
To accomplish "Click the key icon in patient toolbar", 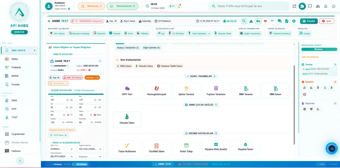I will (x=258, y=21).
